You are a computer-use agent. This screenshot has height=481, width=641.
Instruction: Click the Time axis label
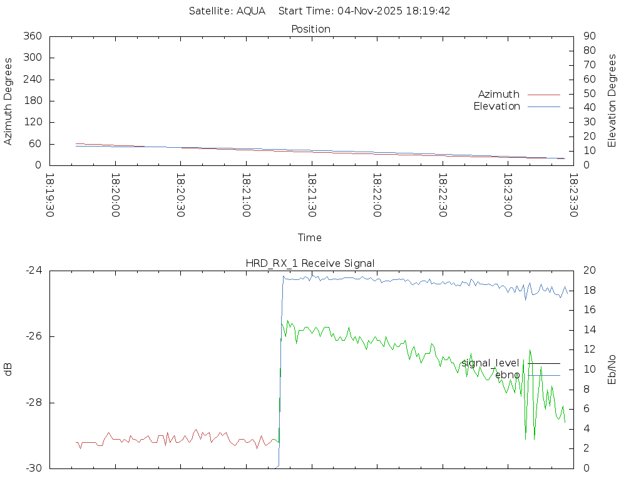[x=310, y=237]
